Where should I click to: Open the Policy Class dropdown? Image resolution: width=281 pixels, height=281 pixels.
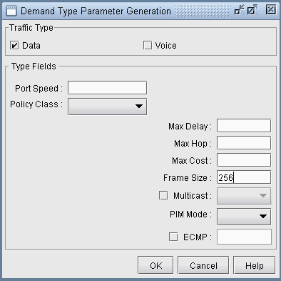click(x=107, y=107)
